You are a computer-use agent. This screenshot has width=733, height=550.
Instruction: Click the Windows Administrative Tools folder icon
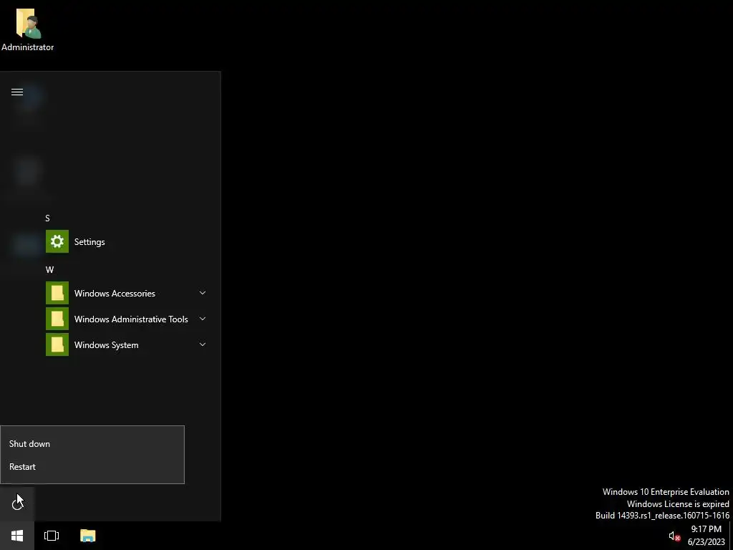coord(57,319)
